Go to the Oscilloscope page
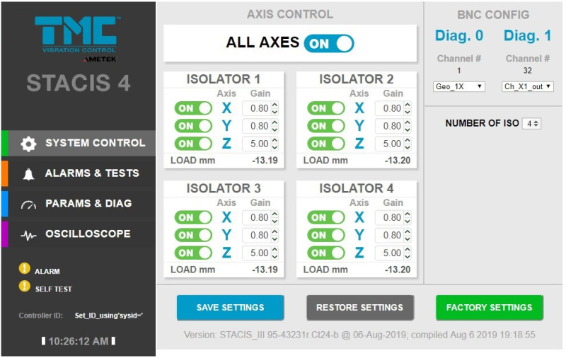The image size is (566, 358). pos(88,234)
